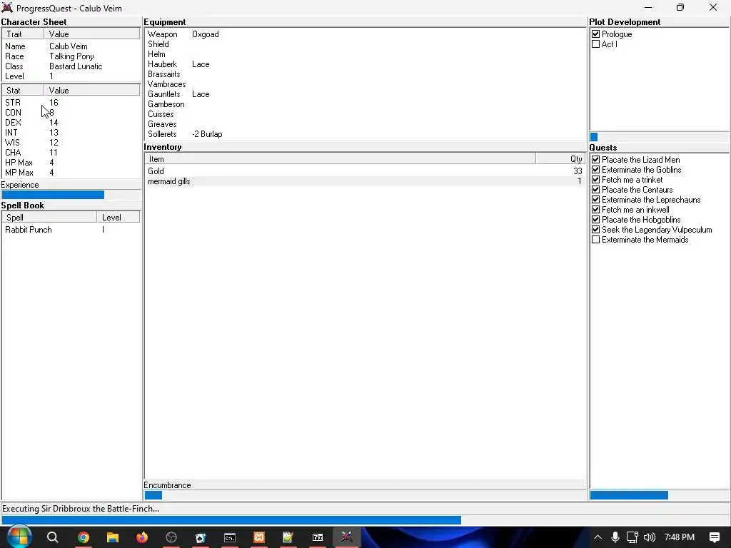Click the Plot Development progress bar
This screenshot has height=548, width=731.
(659, 136)
